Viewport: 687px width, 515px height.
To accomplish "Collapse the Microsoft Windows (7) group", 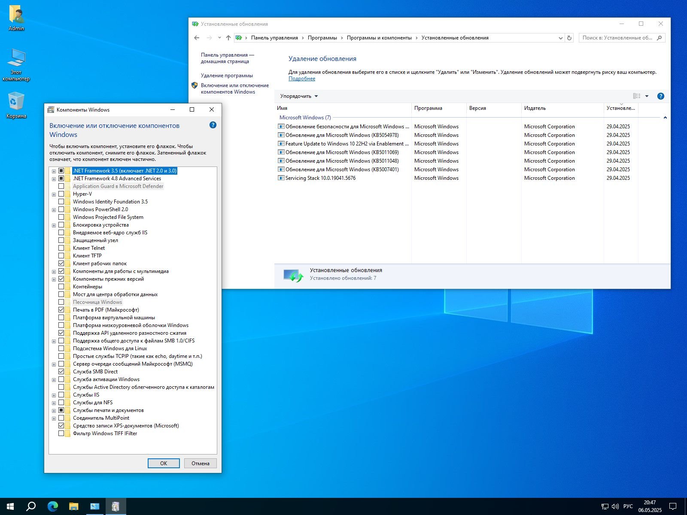I will pos(665,118).
